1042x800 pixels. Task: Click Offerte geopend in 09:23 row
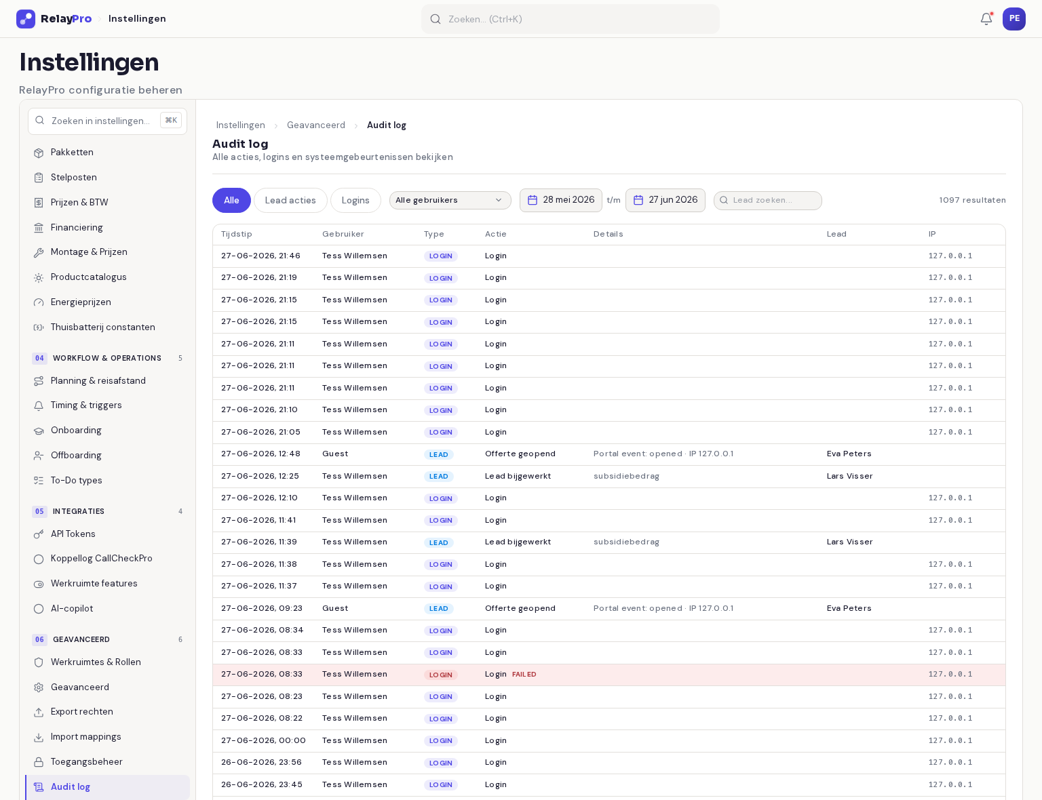tap(520, 609)
